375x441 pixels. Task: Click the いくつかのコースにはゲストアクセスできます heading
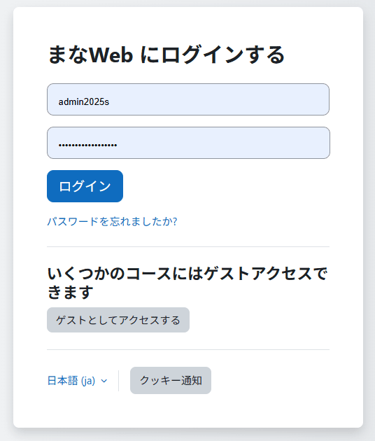point(187,283)
